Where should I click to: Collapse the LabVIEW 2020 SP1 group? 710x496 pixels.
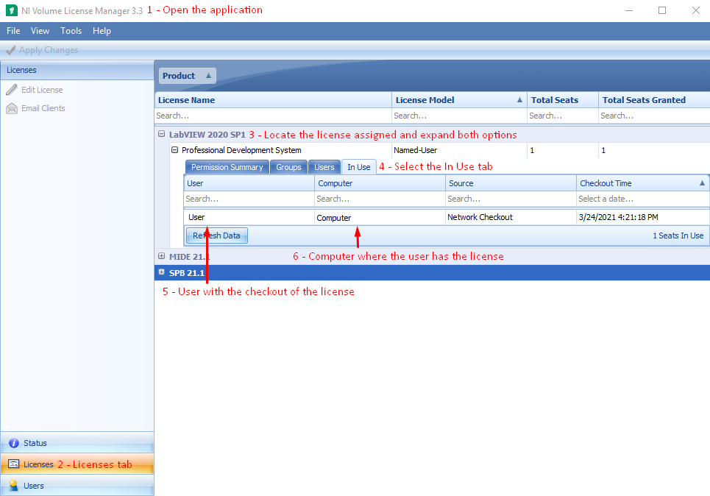(162, 134)
